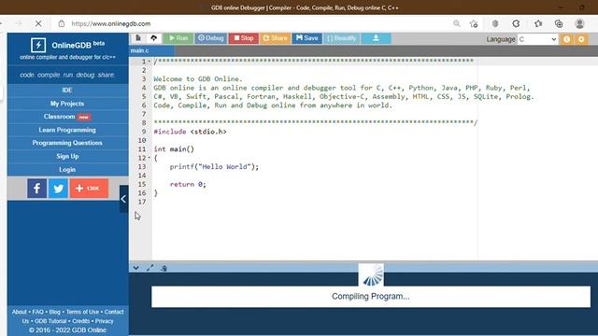This screenshot has height=336, width=598.
Task: Collapse console with the down chevron icon
Action: click(136, 268)
